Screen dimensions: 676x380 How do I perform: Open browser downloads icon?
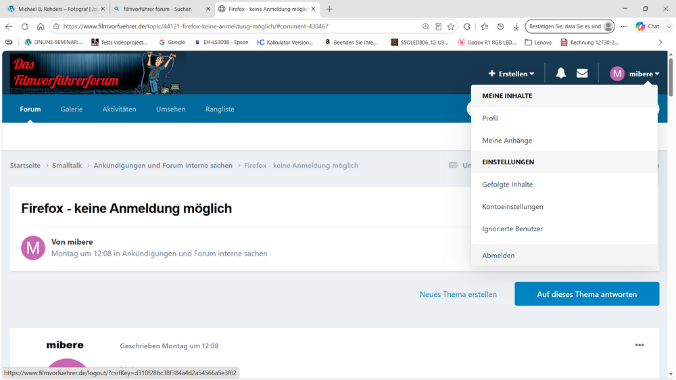(516, 26)
